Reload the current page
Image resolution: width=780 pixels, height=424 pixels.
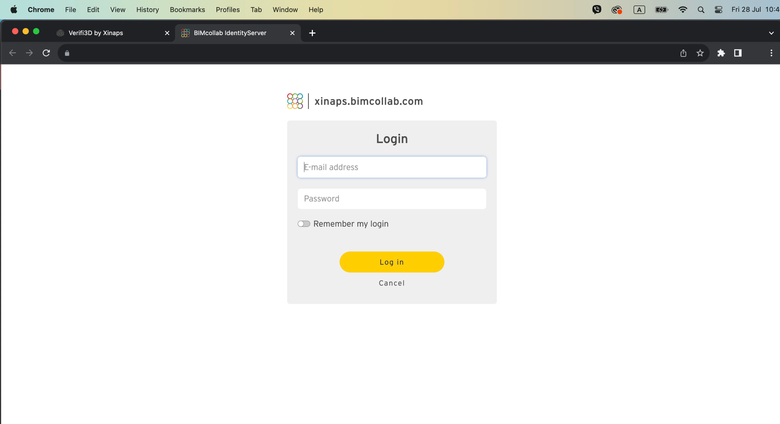(46, 53)
